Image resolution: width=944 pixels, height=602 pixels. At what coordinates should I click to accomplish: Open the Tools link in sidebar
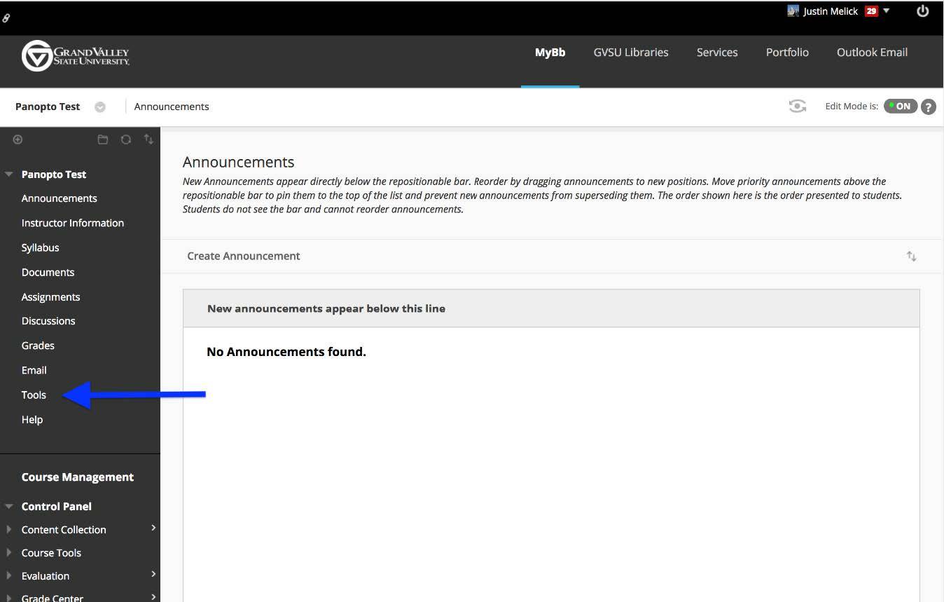coord(34,395)
